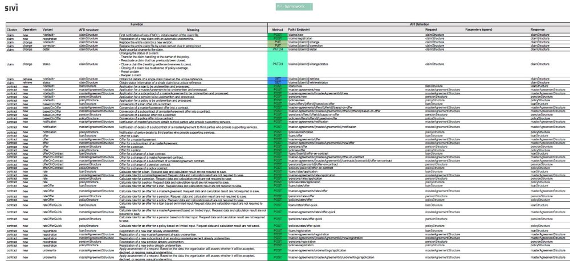Select "/master-agreements/underwritings/application" endpoint cell

[356, 251]
